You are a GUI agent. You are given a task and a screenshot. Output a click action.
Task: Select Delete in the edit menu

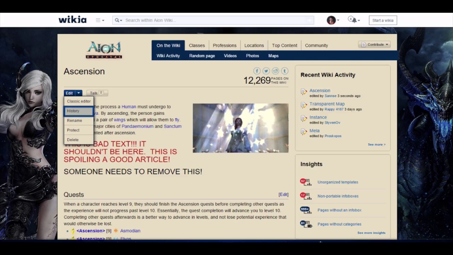[x=79, y=140]
